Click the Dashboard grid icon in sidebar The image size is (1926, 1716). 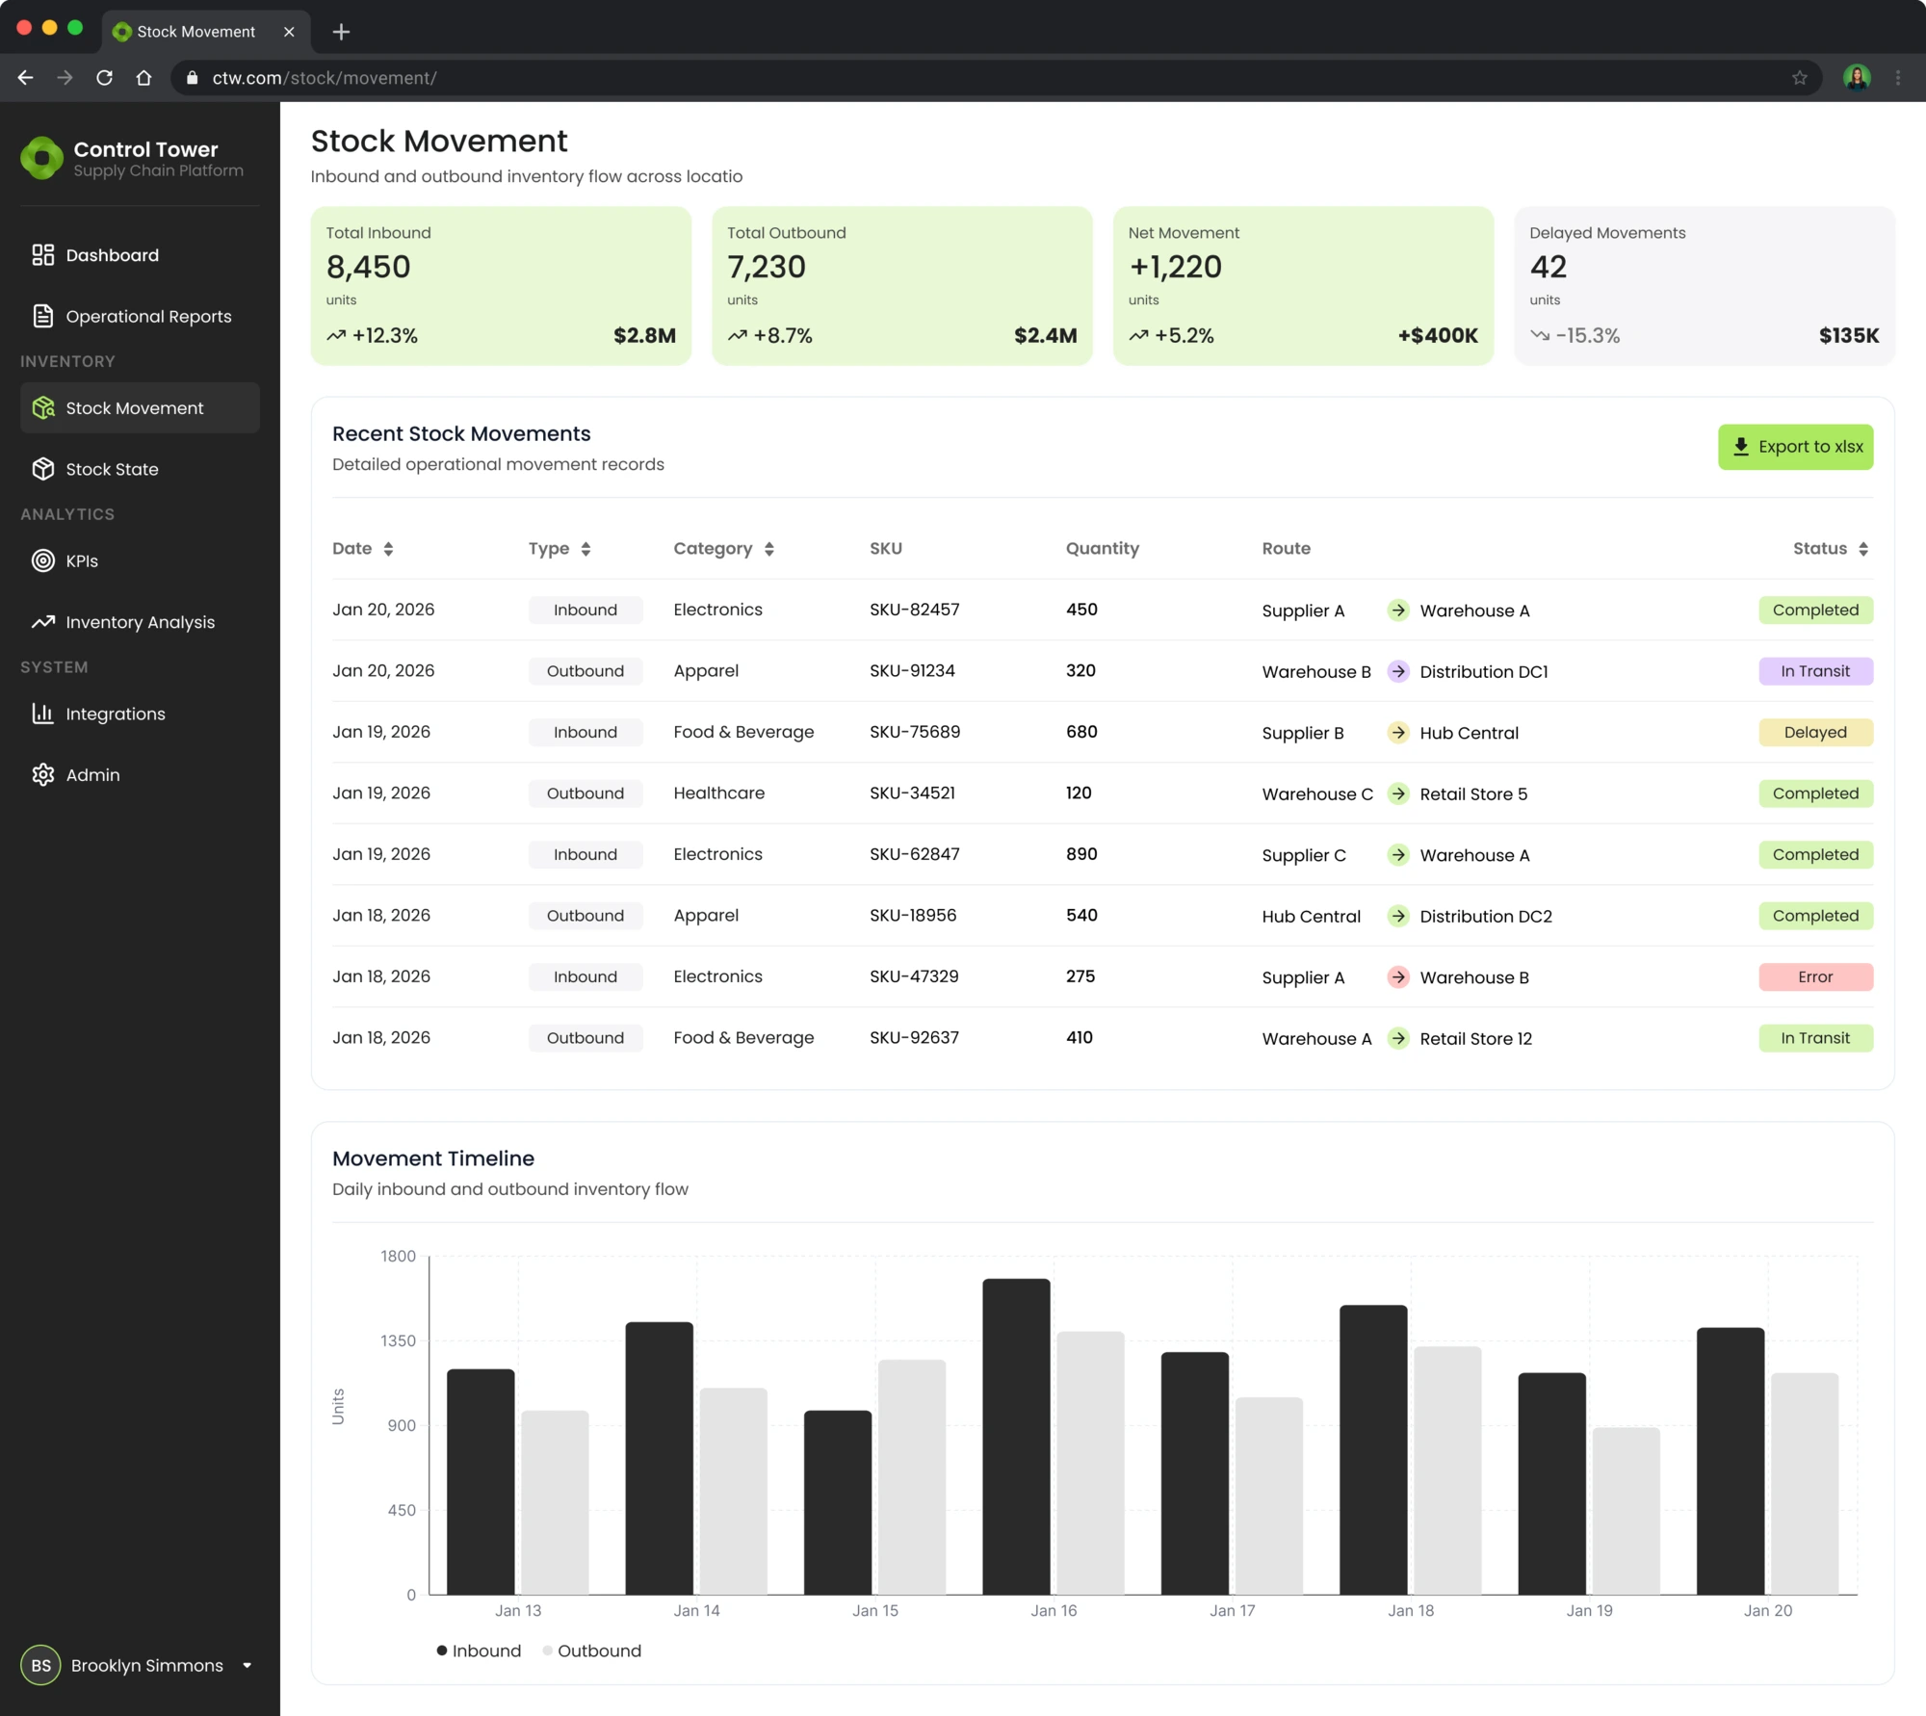pyautogui.click(x=42, y=255)
